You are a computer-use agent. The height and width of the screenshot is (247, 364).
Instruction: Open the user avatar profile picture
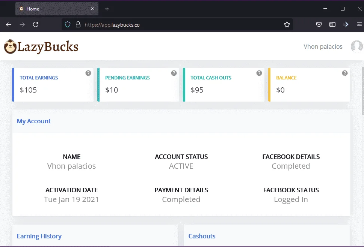click(357, 46)
